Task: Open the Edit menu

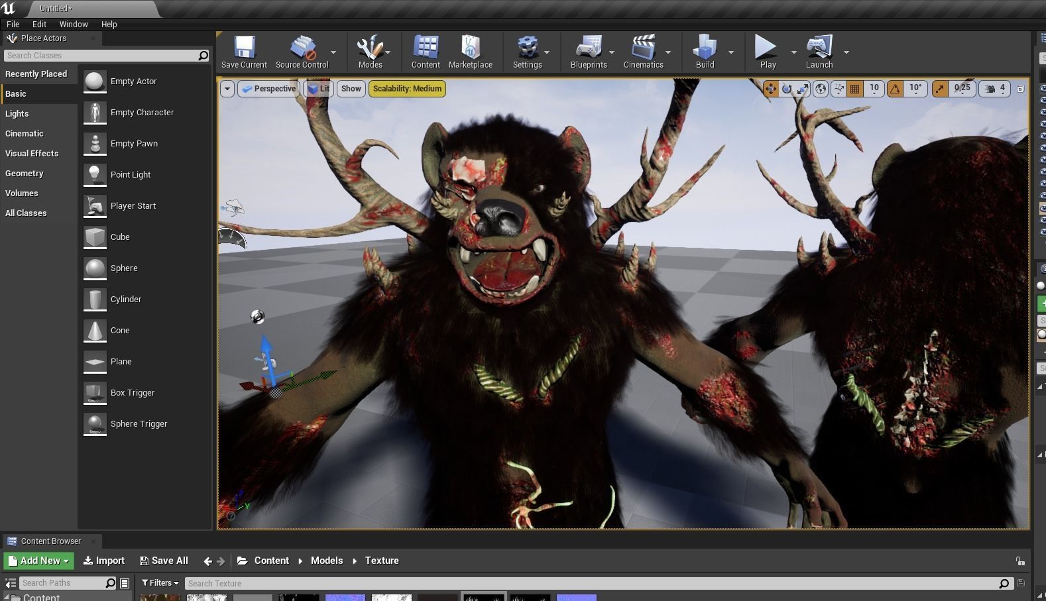Action: point(39,24)
